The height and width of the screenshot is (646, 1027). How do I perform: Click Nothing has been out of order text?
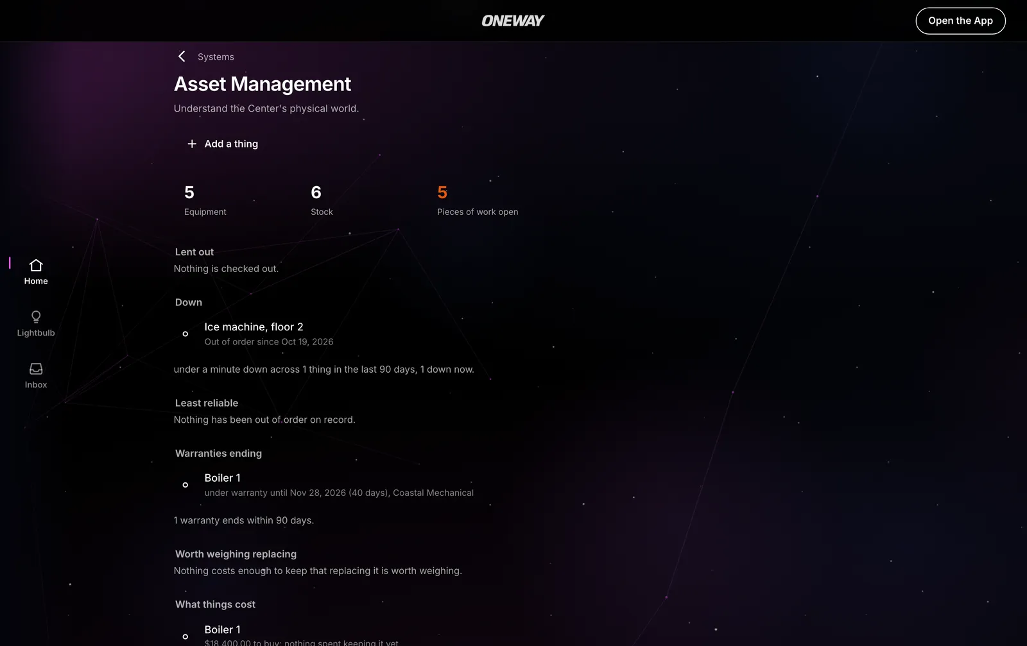(x=264, y=420)
